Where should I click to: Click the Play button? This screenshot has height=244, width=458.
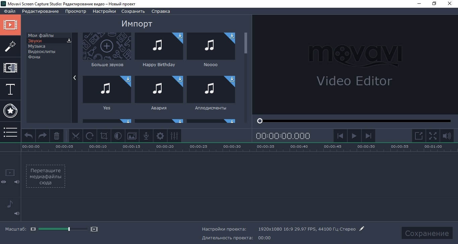click(x=354, y=136)
